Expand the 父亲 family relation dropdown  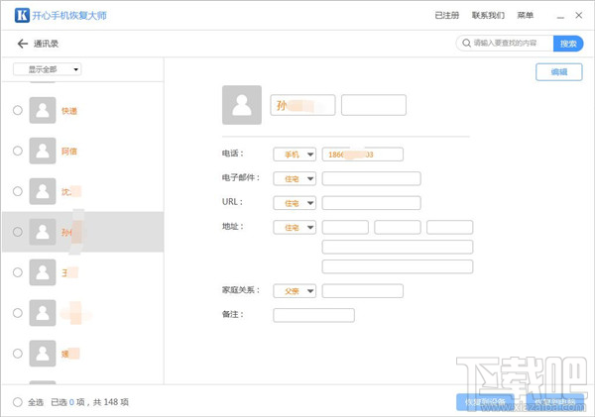coord(295,290)
